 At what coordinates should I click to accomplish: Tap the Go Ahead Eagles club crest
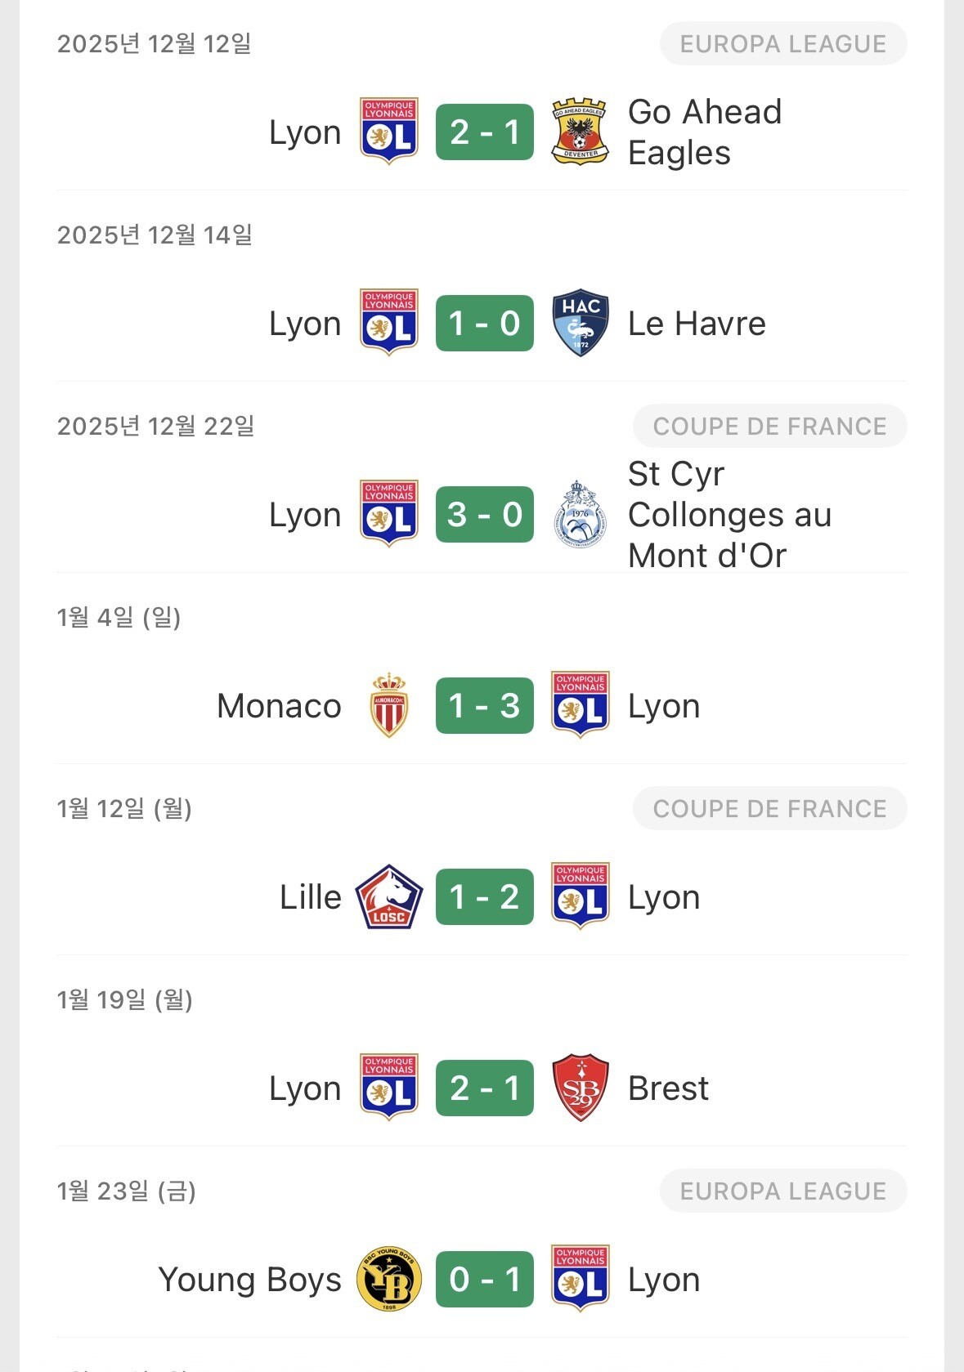click(x=580, y=132)
